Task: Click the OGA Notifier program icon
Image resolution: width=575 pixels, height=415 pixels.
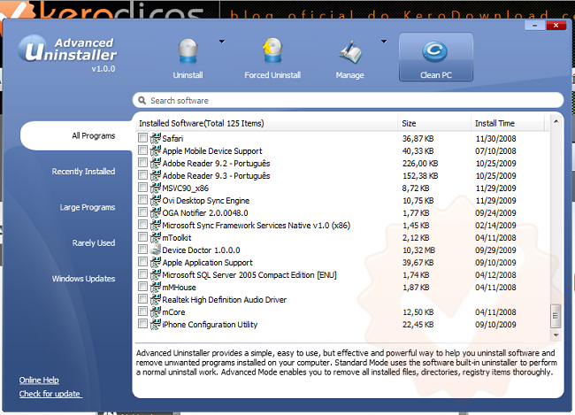Action: point(155,213)
